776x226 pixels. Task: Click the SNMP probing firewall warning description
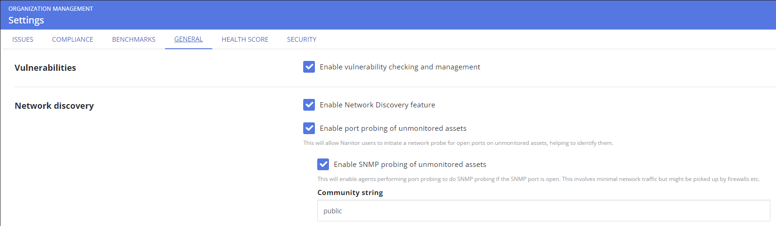click(538, 179)
